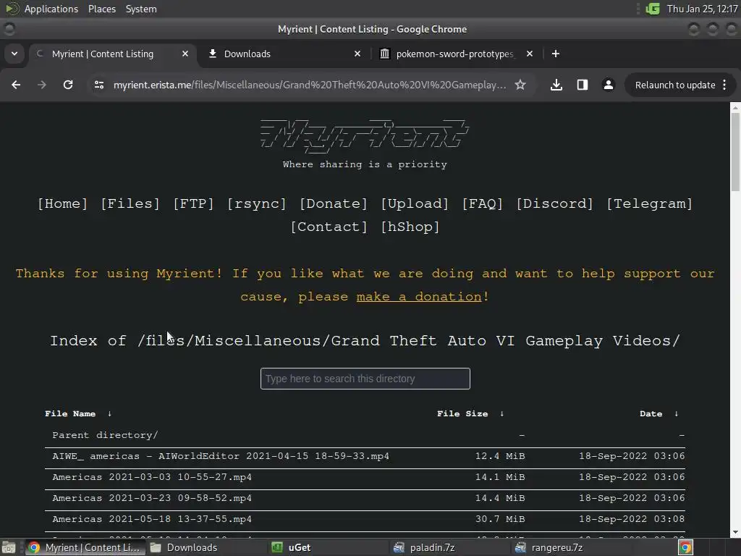This screenshot has height=556, width=741.
Task: Switch to rangereu.7z window in taskbar
Action: (x=571, y=547)
